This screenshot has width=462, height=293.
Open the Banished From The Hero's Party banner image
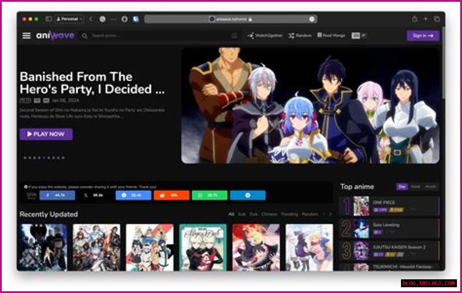click(310, 105)
